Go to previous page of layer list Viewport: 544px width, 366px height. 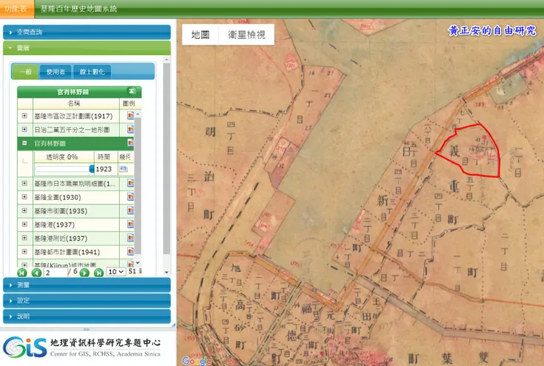35,272
